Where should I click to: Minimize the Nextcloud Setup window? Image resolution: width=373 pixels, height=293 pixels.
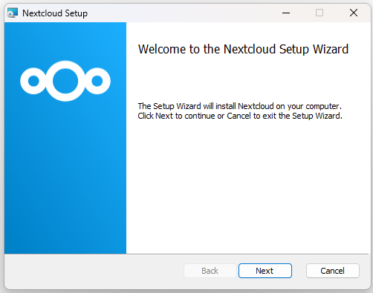point(286,13)
